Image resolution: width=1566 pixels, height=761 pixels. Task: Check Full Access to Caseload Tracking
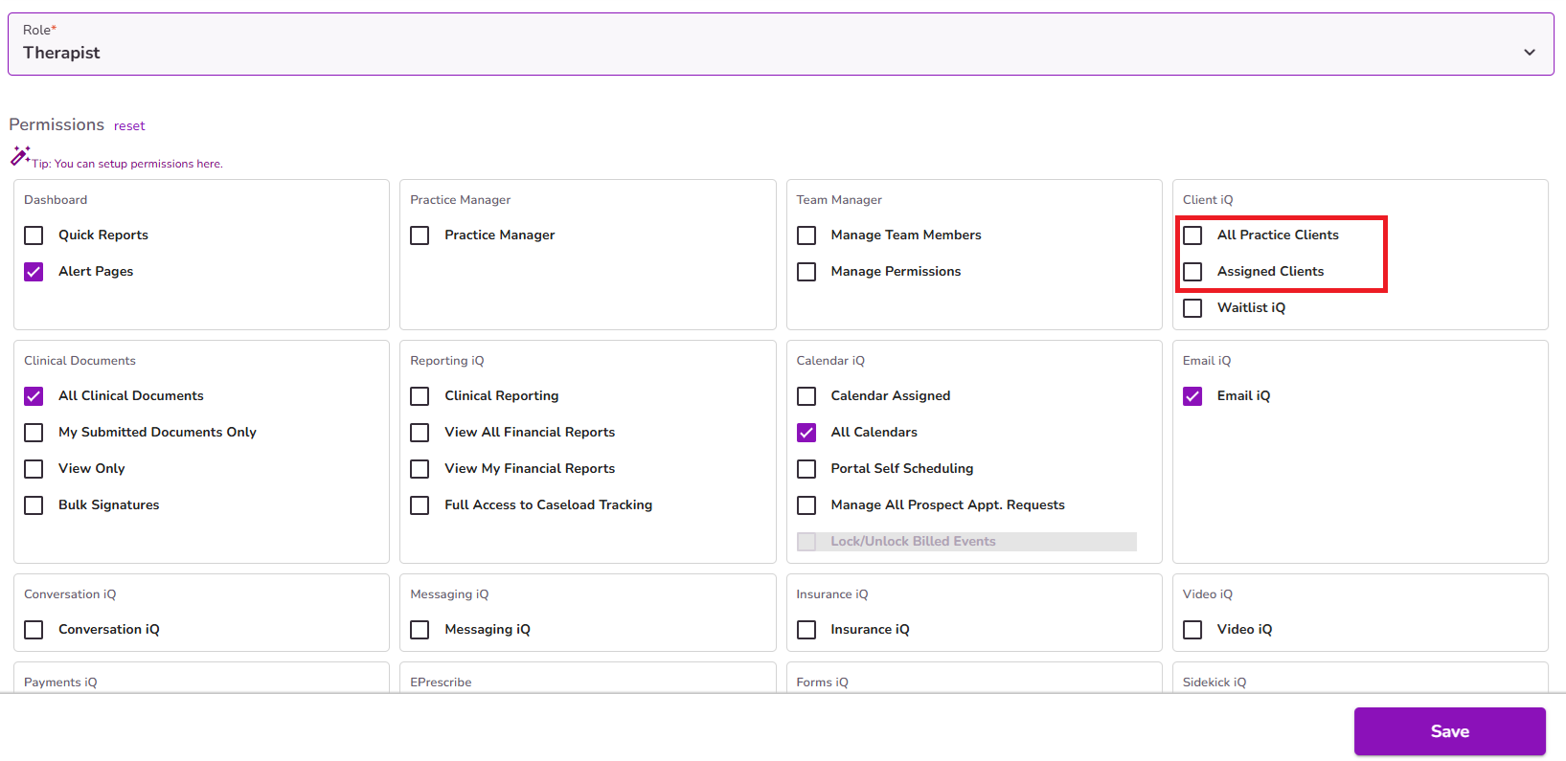pyautogui.click(x=420, y=505)
